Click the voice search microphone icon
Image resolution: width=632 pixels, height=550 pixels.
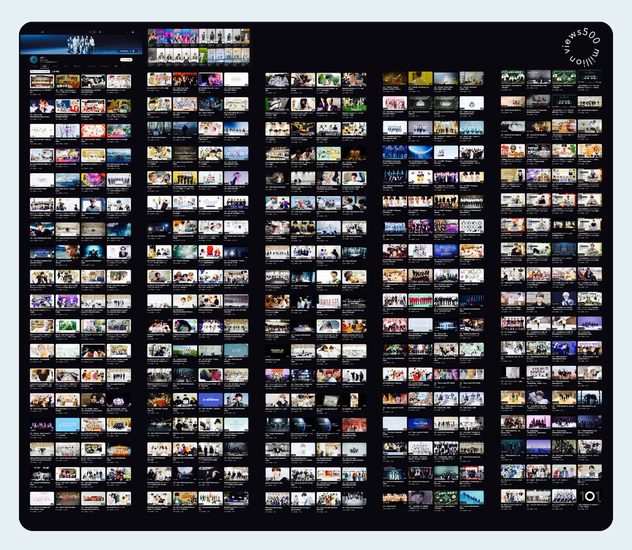click(100, 32)
